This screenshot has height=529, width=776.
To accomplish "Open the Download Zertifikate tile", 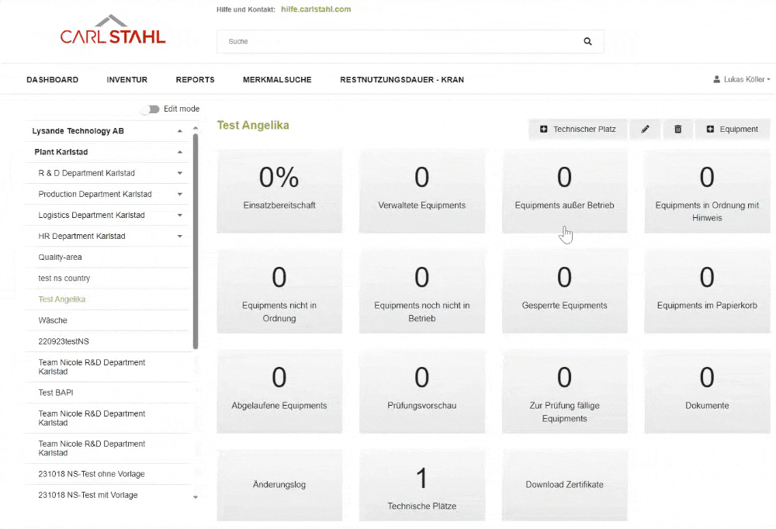I will (564, 485).
